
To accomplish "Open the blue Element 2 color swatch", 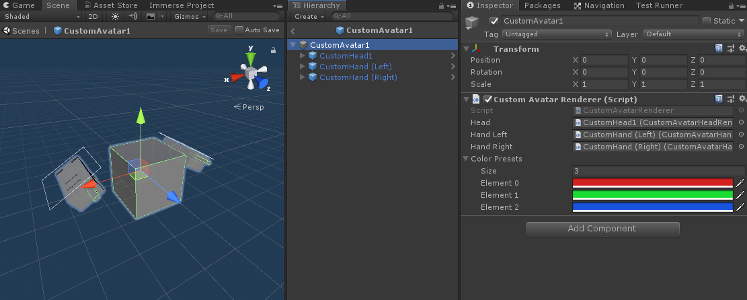I will pyautogui.click(x=652, y=207).
